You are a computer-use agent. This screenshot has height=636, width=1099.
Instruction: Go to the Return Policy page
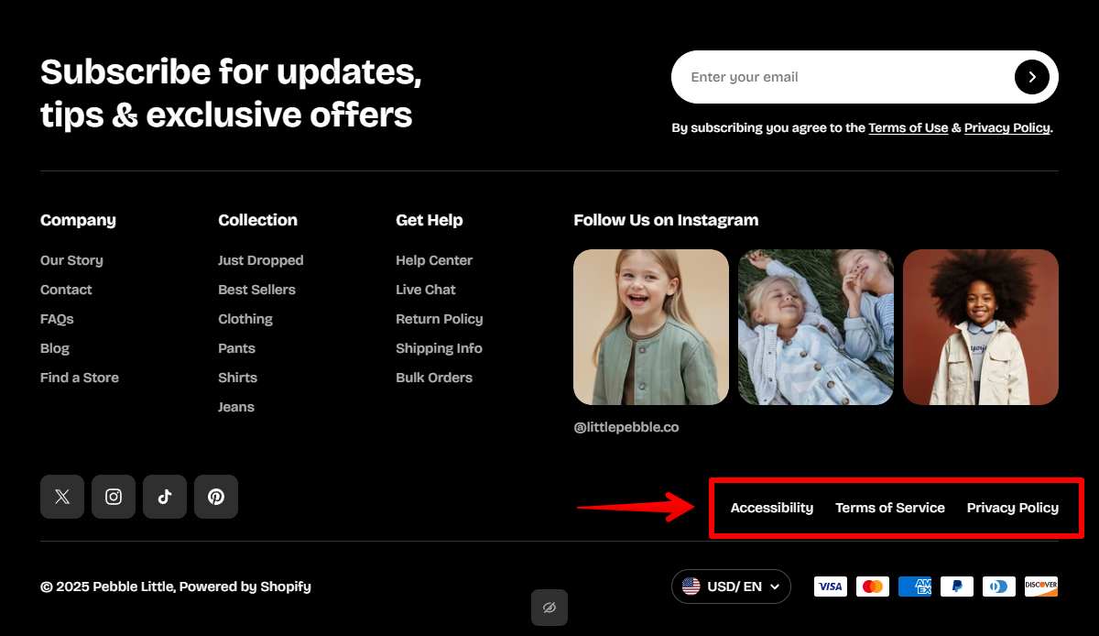pyautogui.click(x=439, y=319)
